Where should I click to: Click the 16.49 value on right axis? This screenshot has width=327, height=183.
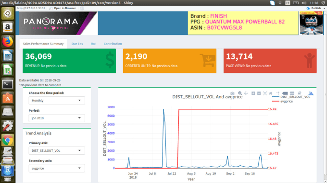pos(272,109)
